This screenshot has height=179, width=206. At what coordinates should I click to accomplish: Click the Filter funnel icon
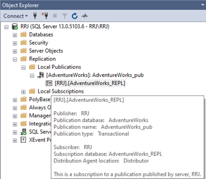point(65,16)
